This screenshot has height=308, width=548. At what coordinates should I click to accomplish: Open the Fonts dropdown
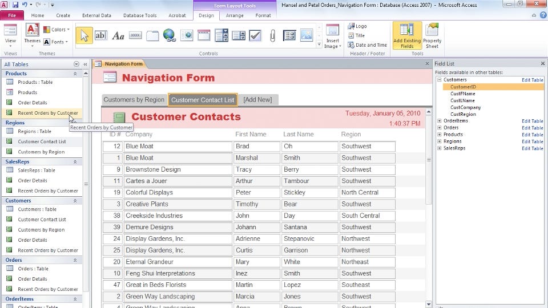point(56,42)
